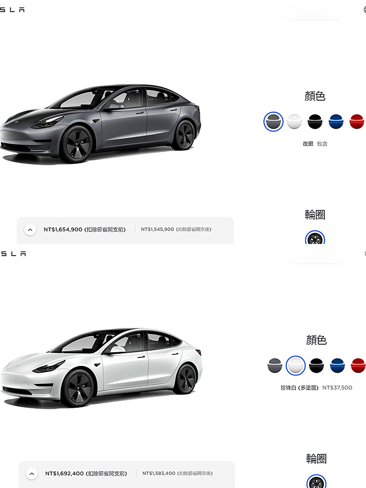Pick black paint swatch in bottom configurator
Image resolution: width=366 pixels, height=488 pixels.
pos(317,365)
